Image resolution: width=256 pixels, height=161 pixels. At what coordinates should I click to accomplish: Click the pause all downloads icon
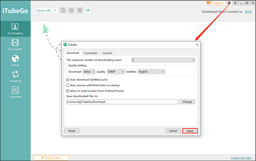71,10
